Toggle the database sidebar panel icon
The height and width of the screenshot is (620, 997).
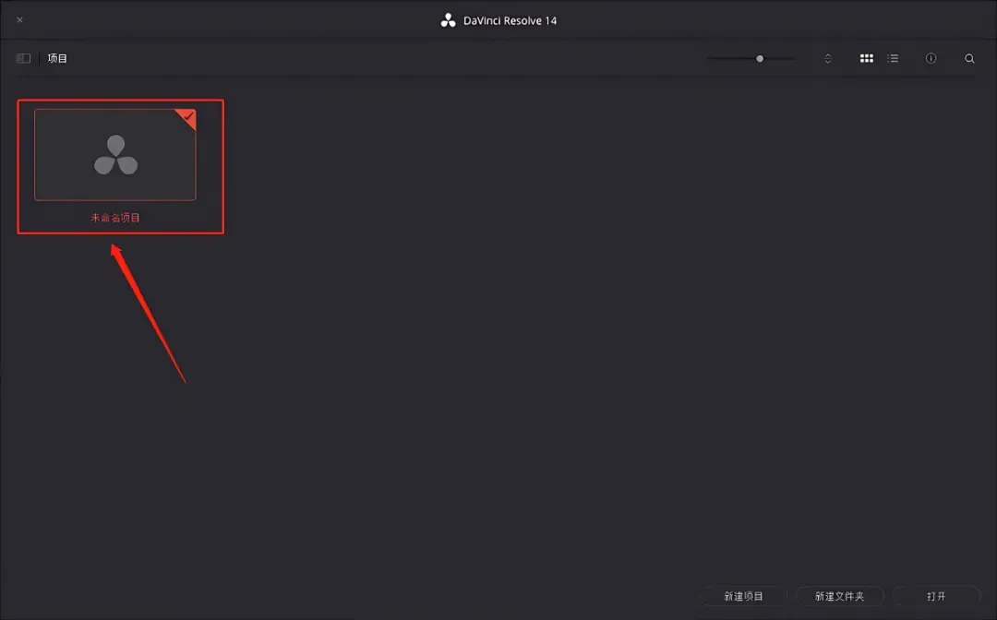(23, 58)
